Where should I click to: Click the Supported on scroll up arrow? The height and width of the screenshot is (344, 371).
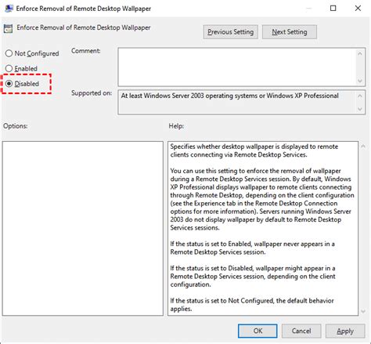(x=360, y=96)
